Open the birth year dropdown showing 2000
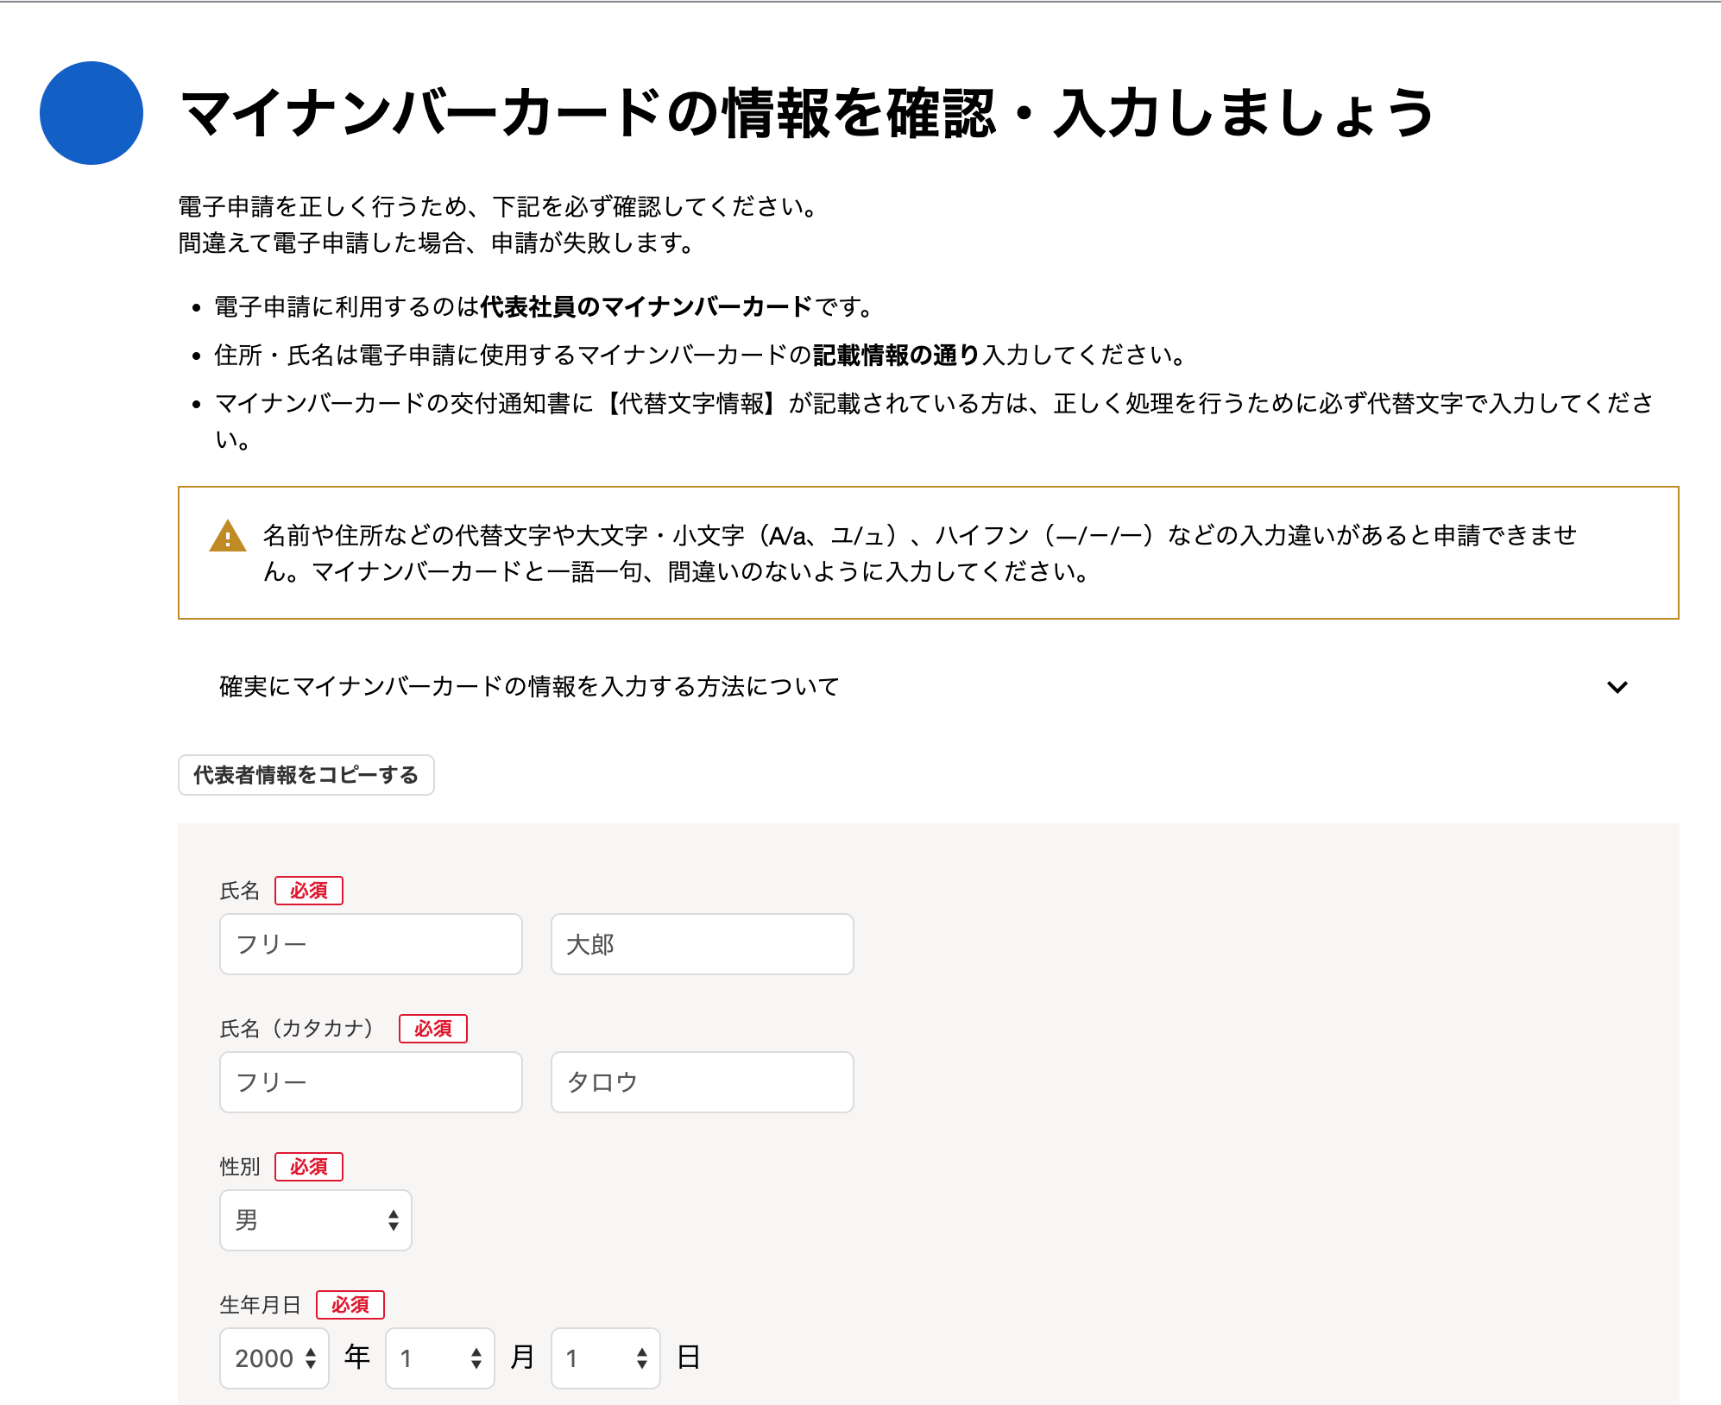The height and width of the screenshot is (1405, 1721). (274, 1358)
